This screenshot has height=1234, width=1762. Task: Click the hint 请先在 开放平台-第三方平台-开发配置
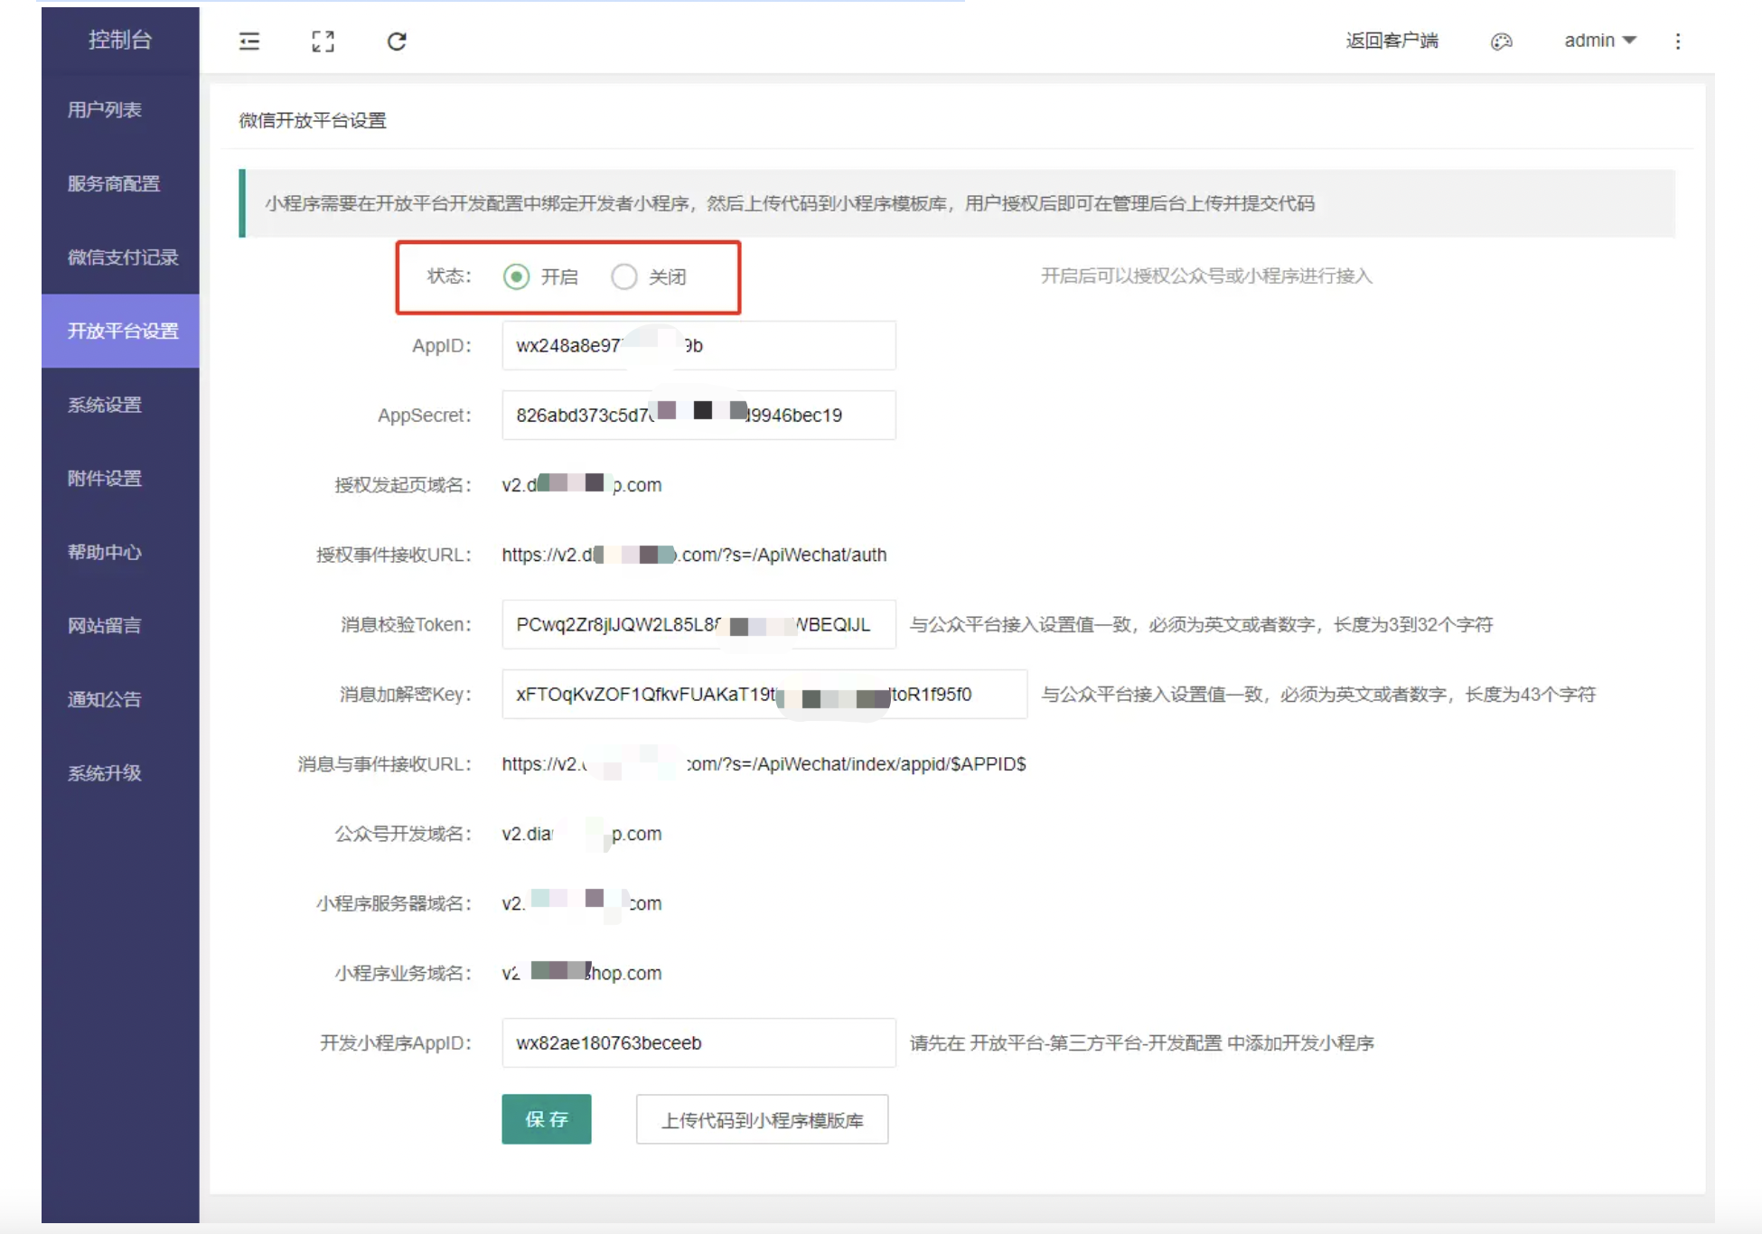click(x=1141, y=1042)
